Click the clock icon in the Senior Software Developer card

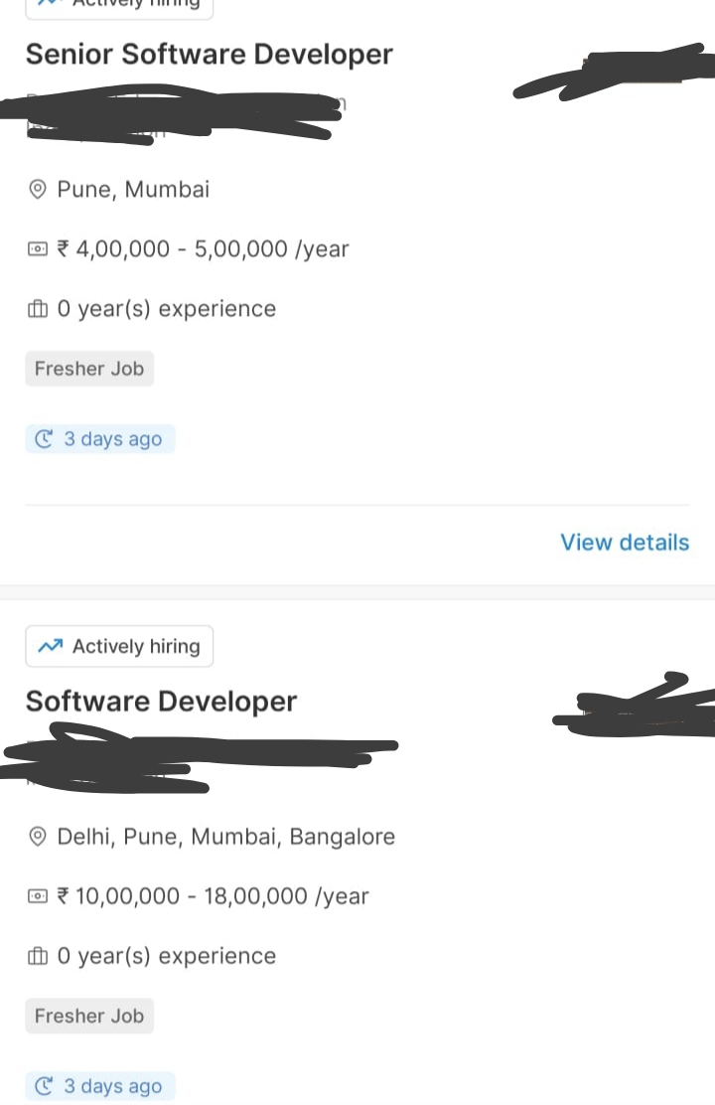pyautogui.click(x=44, y=439)
